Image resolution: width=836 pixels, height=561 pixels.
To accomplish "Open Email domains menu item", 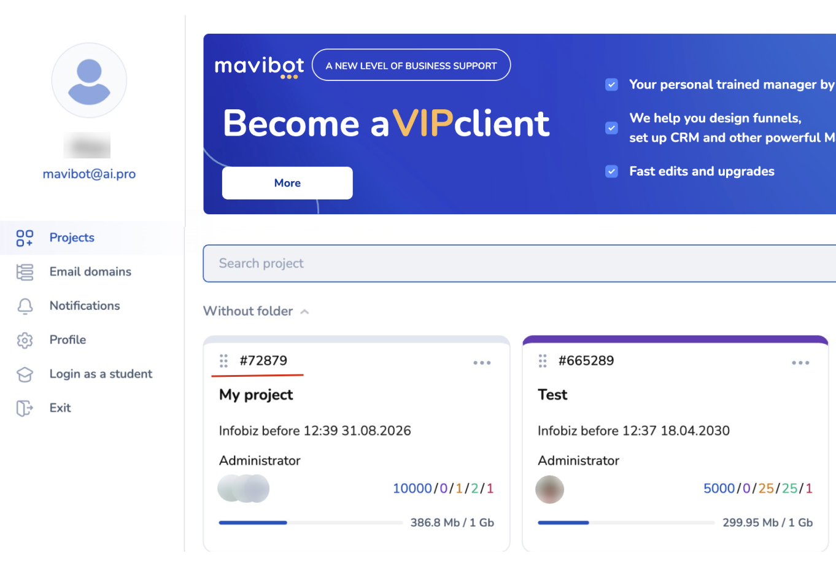I will coord(90,272).
